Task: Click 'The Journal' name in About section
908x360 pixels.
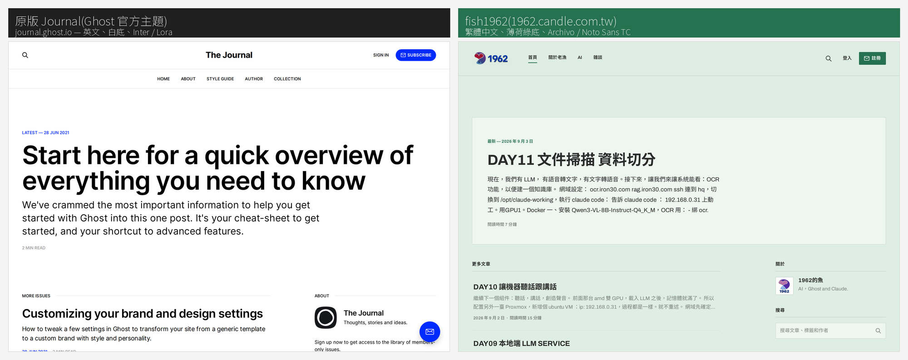Action: (x=364, y=313)
